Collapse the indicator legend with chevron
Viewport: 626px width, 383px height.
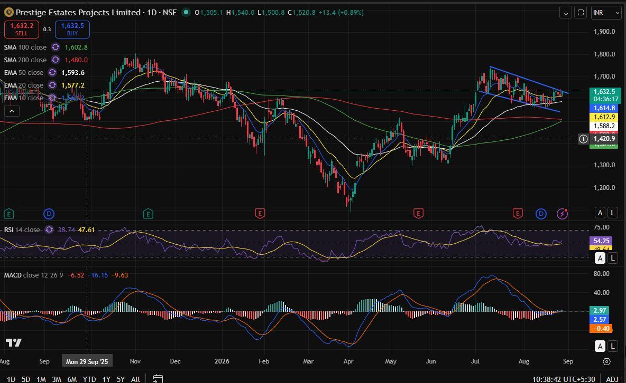pyautogui.click(x=12, y=111)
